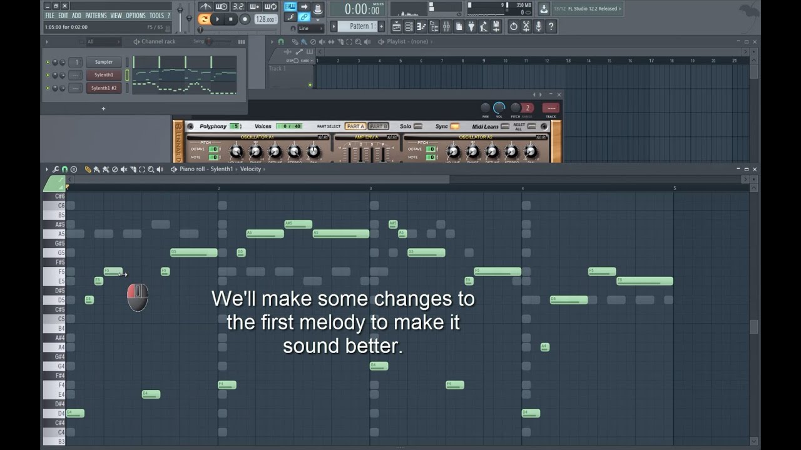The height and width of the screenshot is (450, 801).
Task: Click the microphone recording icon
Action: tap(538, 26)
